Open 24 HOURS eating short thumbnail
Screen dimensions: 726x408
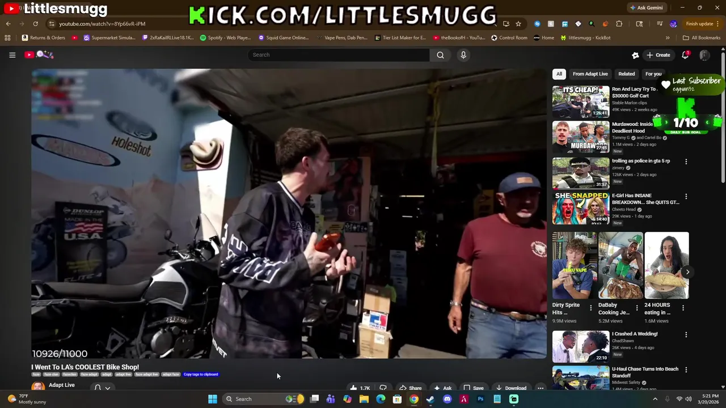(666, 265)
